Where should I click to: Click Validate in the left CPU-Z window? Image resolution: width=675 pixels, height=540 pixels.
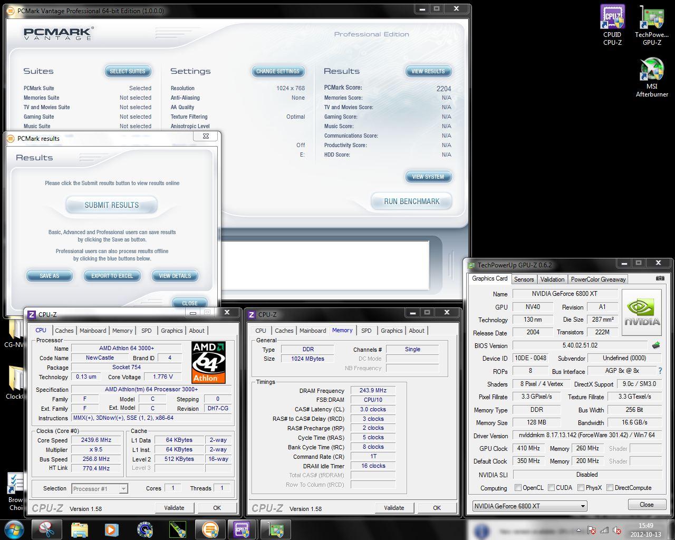tap(174, 508)
